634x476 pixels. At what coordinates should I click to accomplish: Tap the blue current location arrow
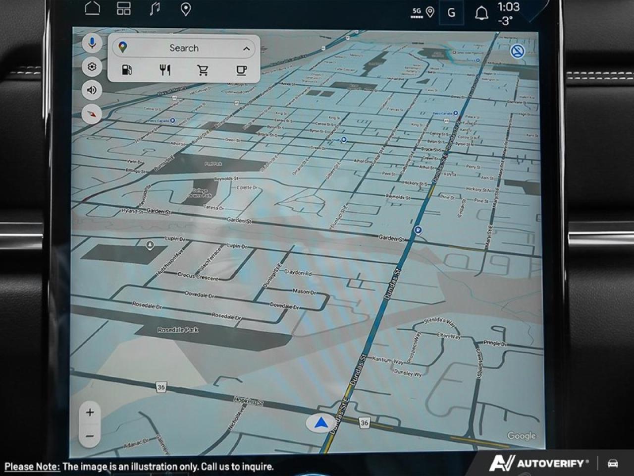[x=321, y=423]
